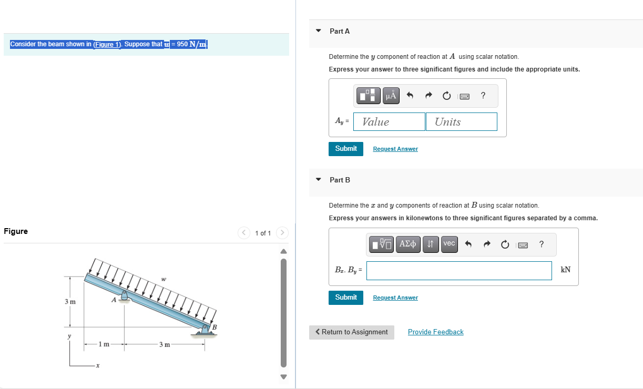Open the help question mark in Part A

[x=483, y=96]
